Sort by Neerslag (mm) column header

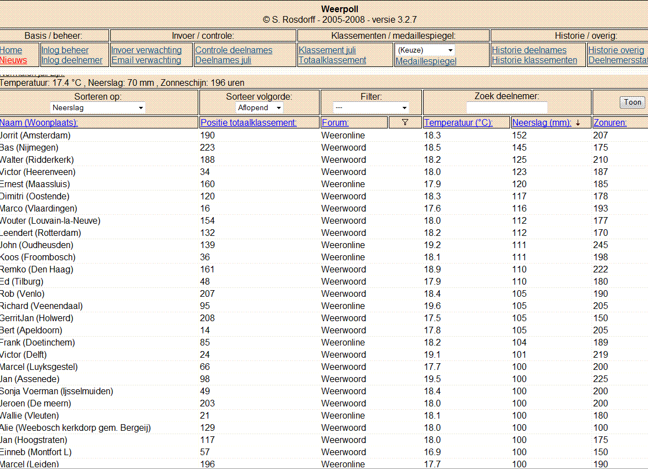tap(542, 123)
